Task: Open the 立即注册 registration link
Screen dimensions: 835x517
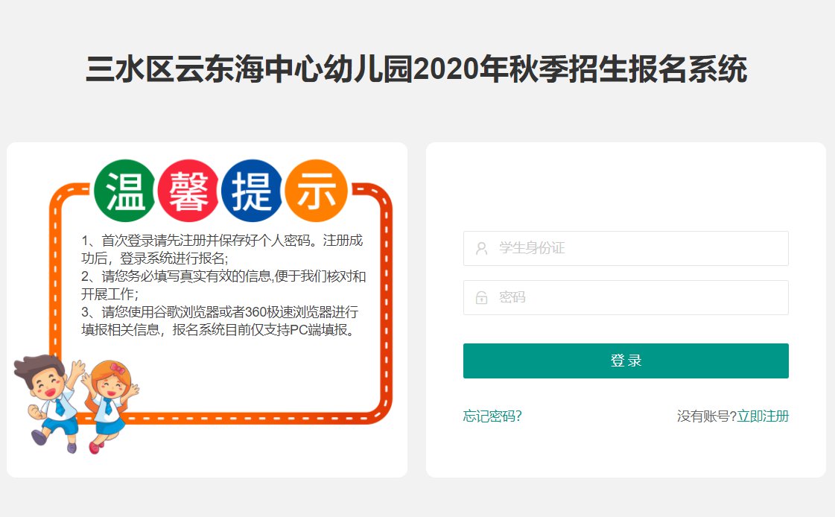Action: tap(763, 416)
